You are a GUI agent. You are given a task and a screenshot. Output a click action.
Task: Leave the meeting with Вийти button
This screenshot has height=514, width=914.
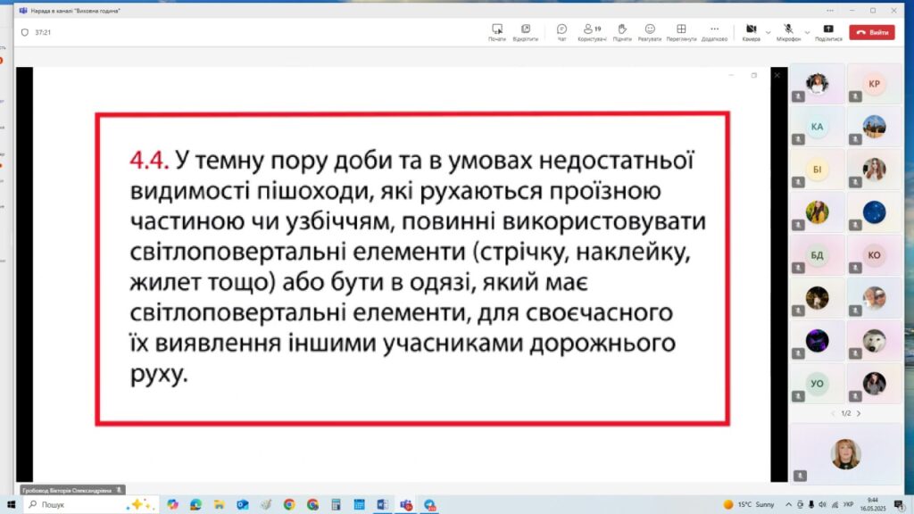point(871,32)
